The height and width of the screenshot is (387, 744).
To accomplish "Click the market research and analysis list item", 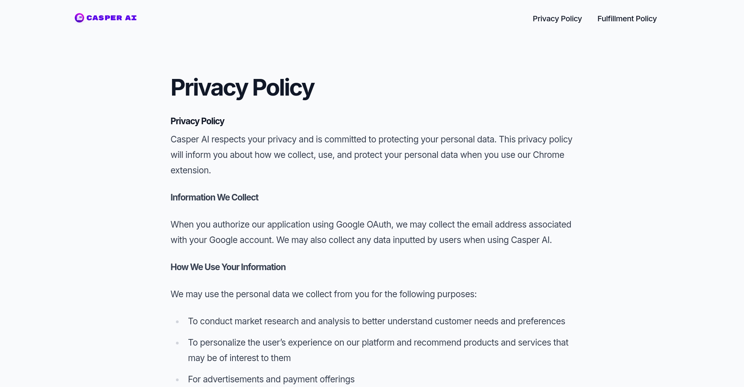I will (x=376, y=321).
